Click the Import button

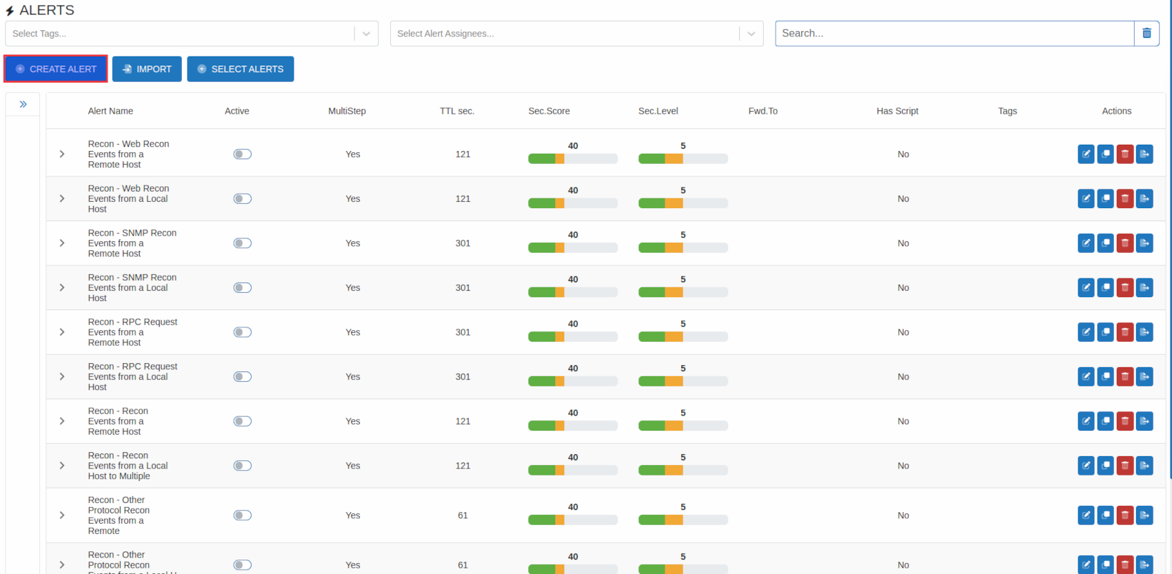147,69
